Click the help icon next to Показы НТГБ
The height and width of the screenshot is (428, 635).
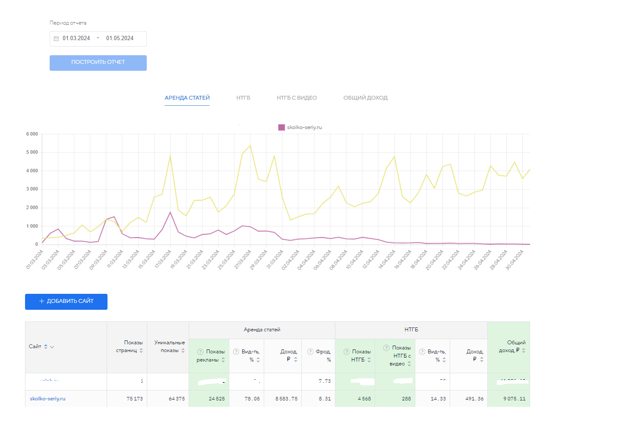tap(346, 352)
